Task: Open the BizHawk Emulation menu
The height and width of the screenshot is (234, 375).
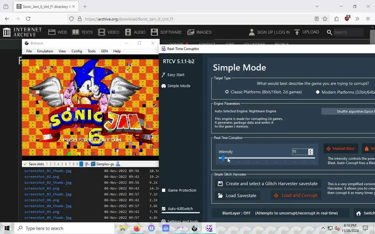Action: point(45,51)
